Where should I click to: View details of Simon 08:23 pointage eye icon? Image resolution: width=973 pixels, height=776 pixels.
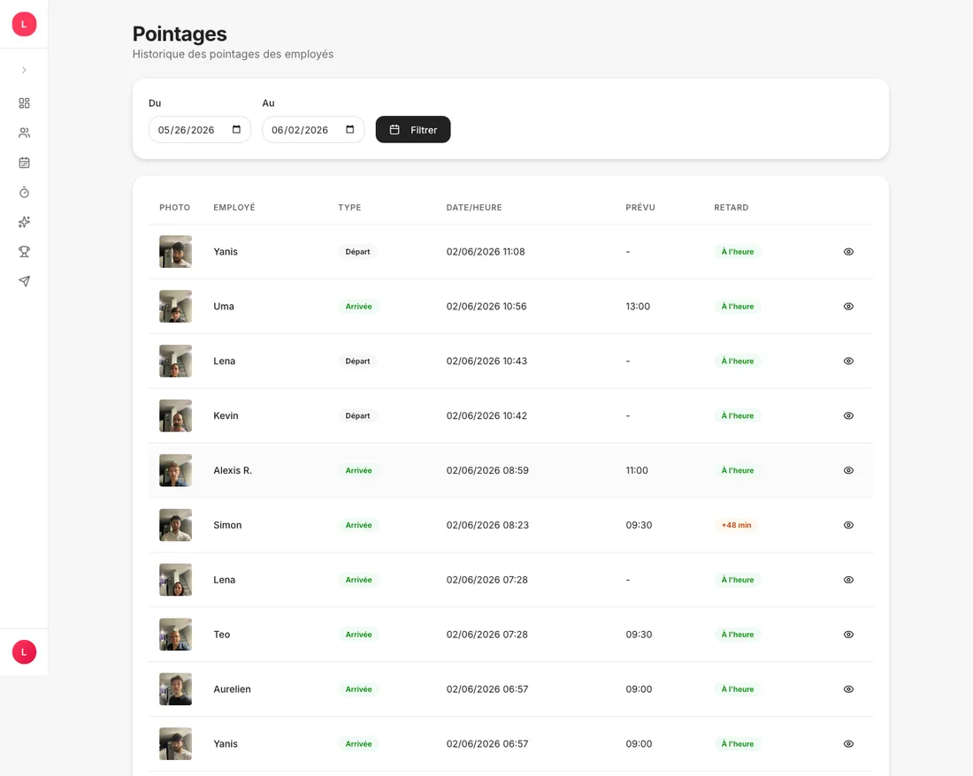pyautogui.click(x=848, y=525)
